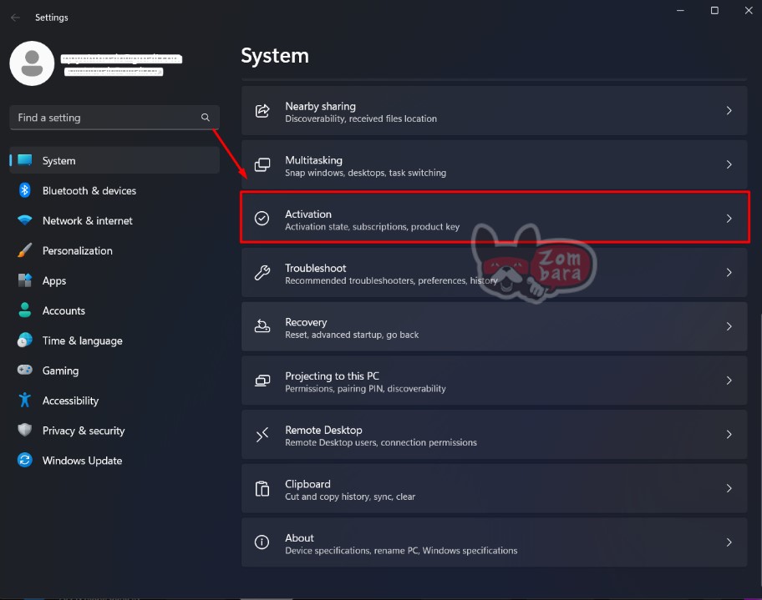
Task: Minimize the Settings window
Action: pos(680,10)
